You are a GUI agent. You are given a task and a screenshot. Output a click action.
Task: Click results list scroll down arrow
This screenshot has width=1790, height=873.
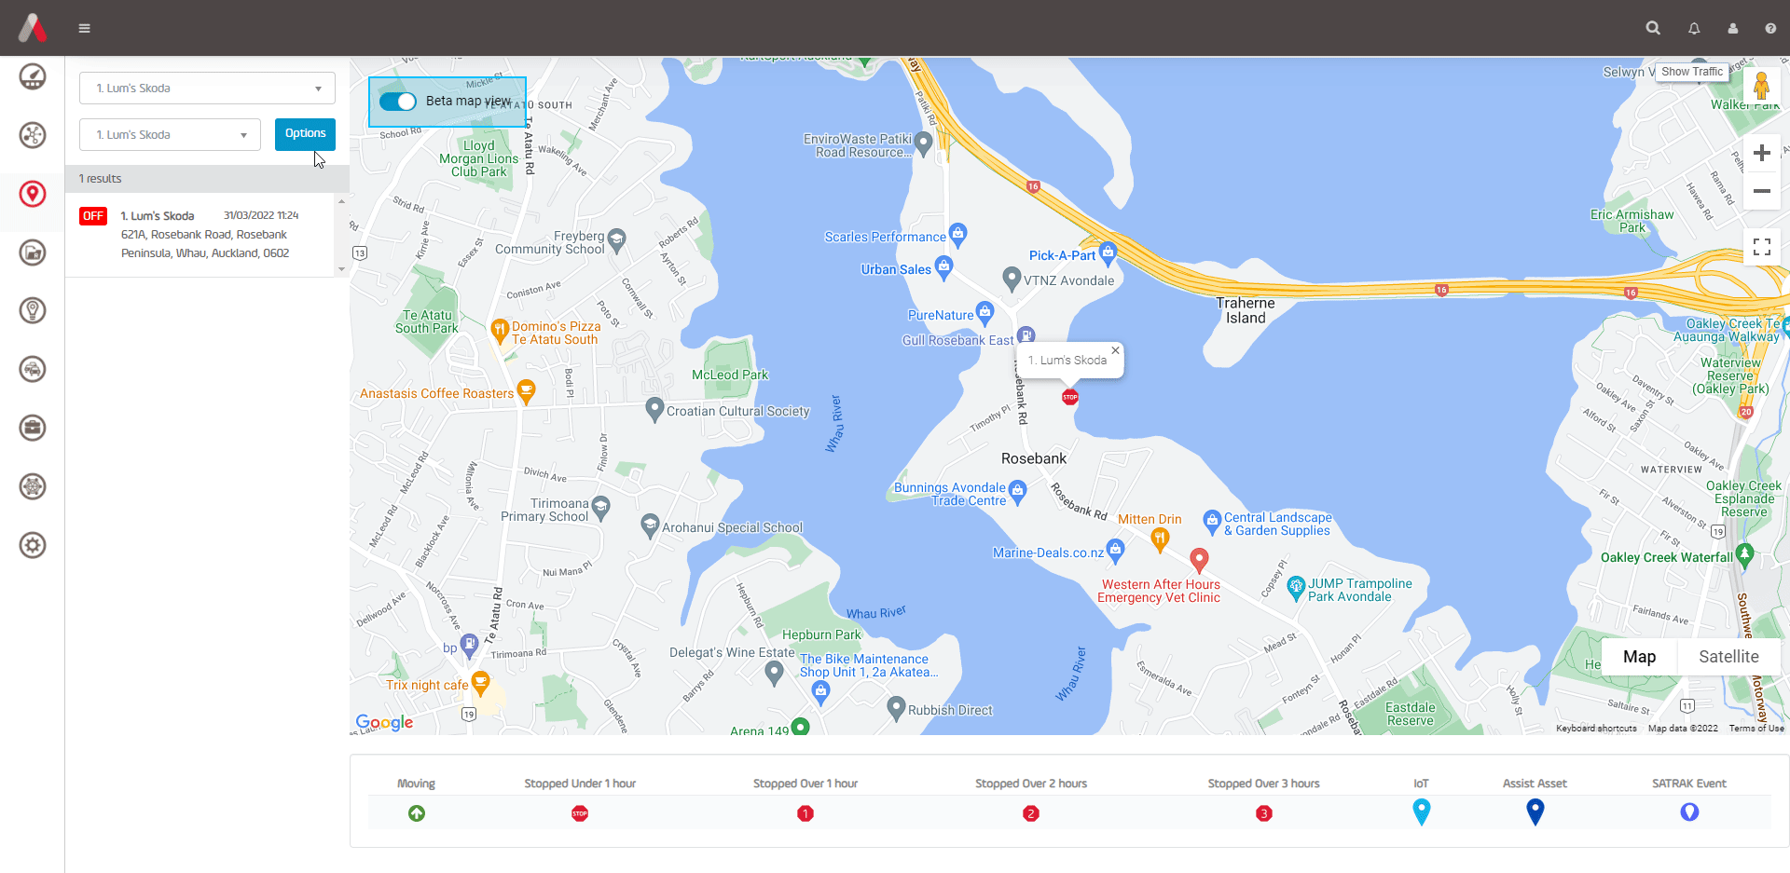point(341,269)
